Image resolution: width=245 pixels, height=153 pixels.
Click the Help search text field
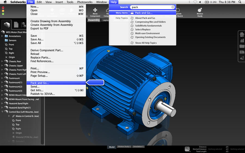point(152,7)
